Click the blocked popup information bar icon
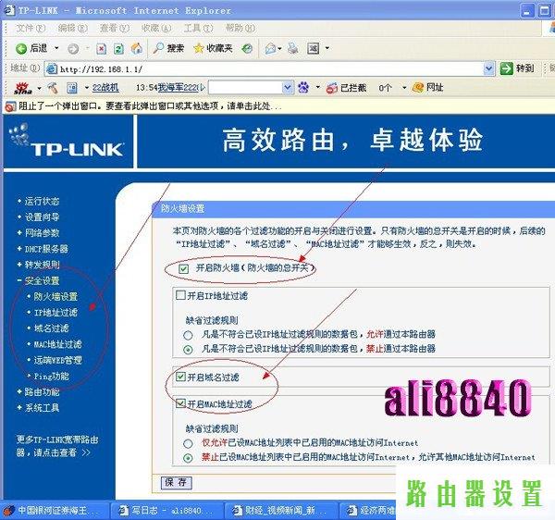The width and height of the screenshot is (555, 520). coord(10,106)
